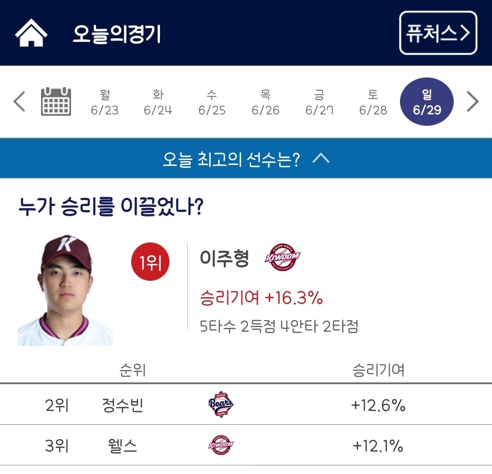Viewport: 492px width, 474px height.
Task: Select Wednesday 6/25 date
Action: click(212, 102)
